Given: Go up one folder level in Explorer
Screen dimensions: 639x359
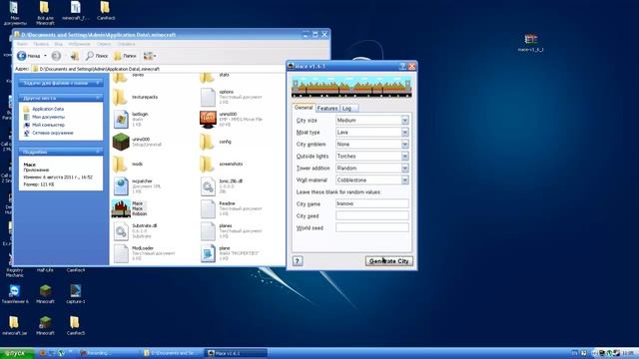Looking at the screenshot, I should pos(75,56).
